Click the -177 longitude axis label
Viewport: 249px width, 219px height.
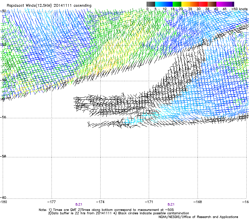[x=51, y=202]
